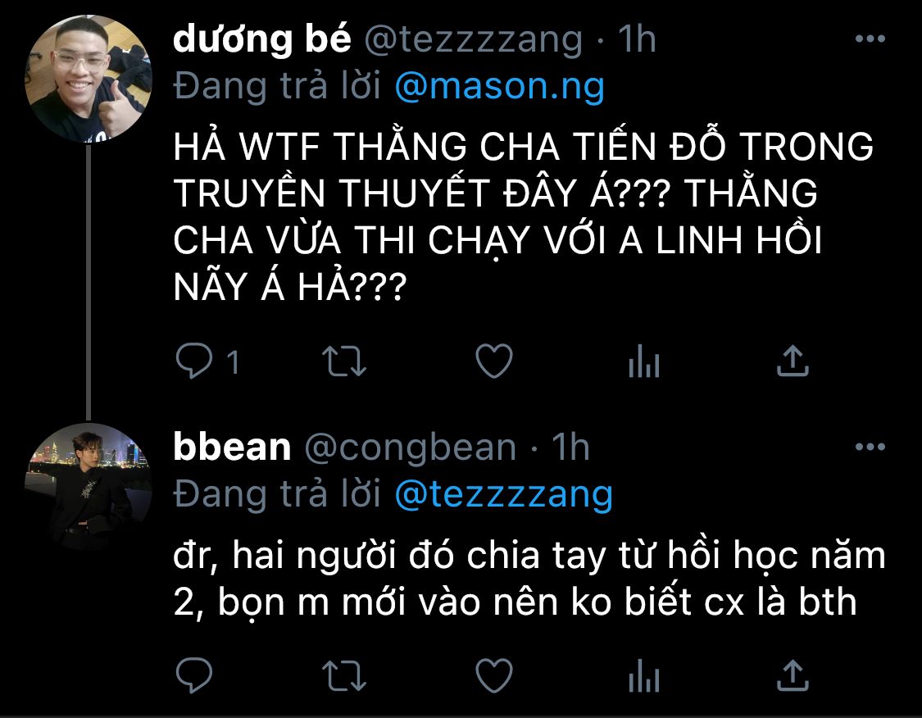Screen dimensions: 922x718
Task: Retweet dương bé's tweet
Action: 344,361
